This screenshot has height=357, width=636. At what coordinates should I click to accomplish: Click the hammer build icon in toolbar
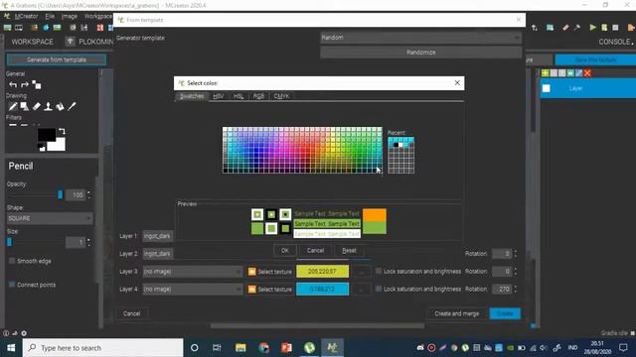click(576, 28)
